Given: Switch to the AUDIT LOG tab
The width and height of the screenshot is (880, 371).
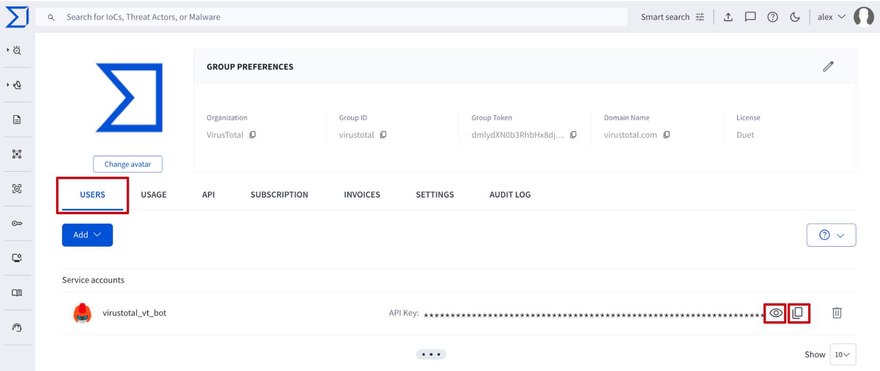Looking at the screenshot, I should tap(510, 195).
